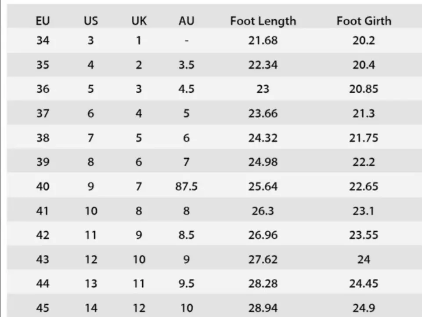This screenshot has width=422, height=317.
Task: Click the AU value 87.5
Action: point(187,186)
